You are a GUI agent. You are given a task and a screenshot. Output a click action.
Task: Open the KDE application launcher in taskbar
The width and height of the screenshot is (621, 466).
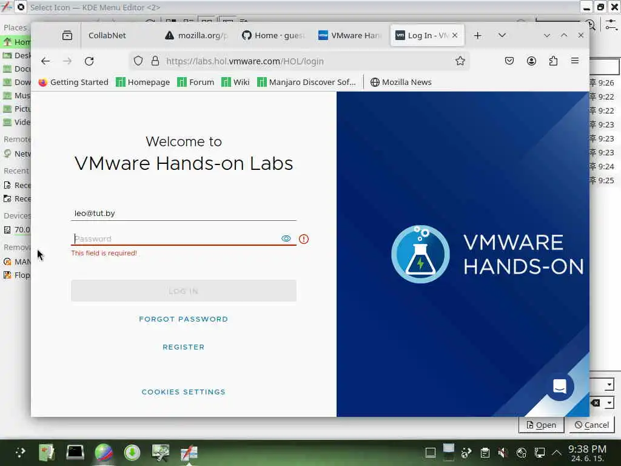tap(20, 452)
